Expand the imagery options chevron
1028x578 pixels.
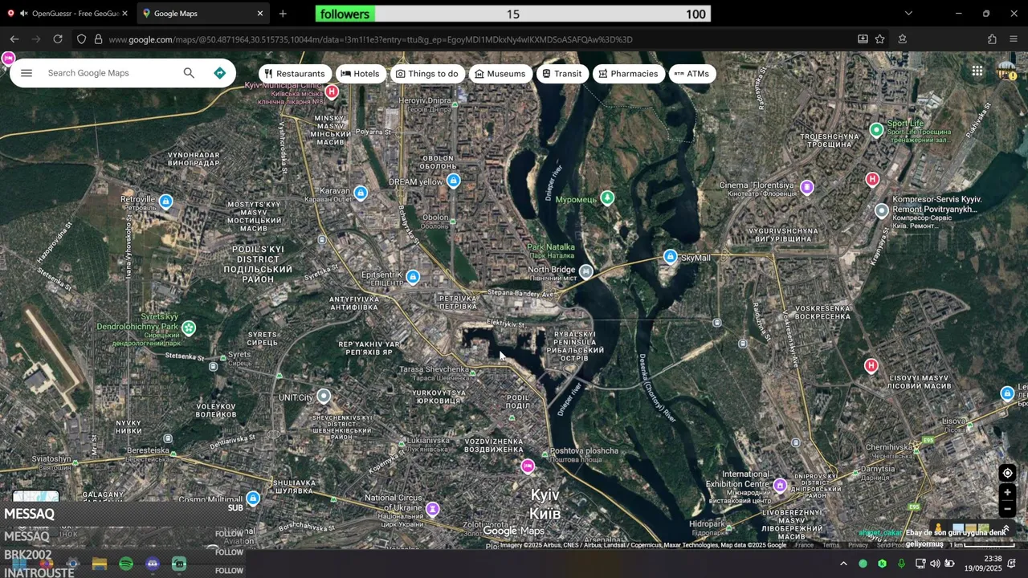(1006, 528)
